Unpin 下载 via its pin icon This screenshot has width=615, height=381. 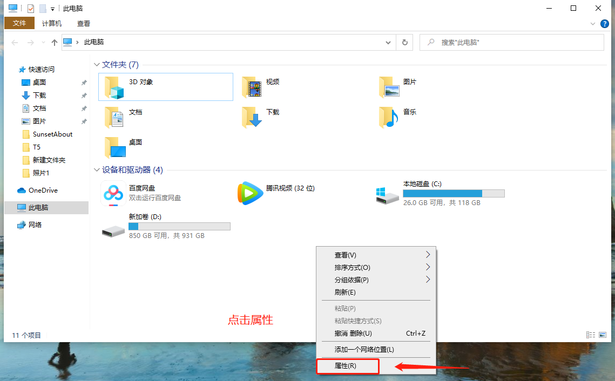(x=84, y=95)
